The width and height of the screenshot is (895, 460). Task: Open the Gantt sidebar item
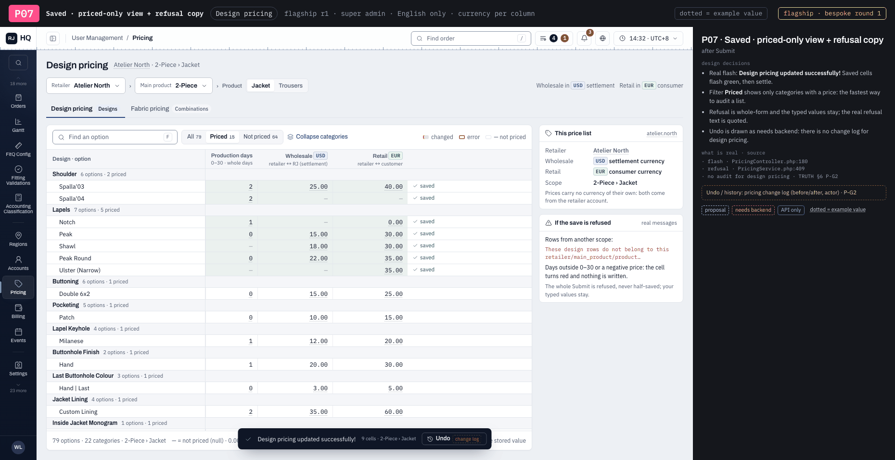coord(18,125)
